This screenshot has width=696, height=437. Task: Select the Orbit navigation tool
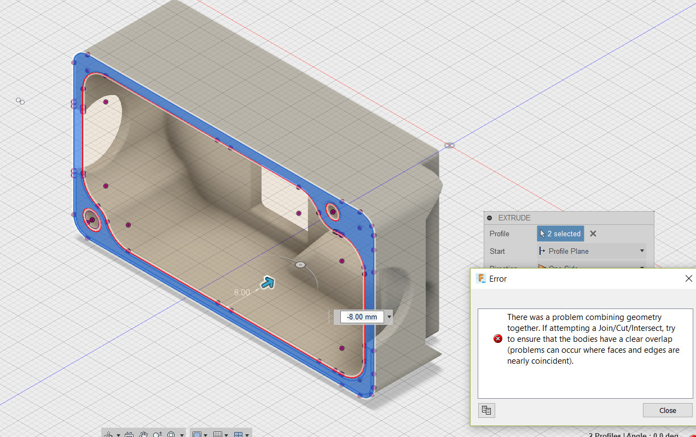pyautogui.click(x=109, y=434)
